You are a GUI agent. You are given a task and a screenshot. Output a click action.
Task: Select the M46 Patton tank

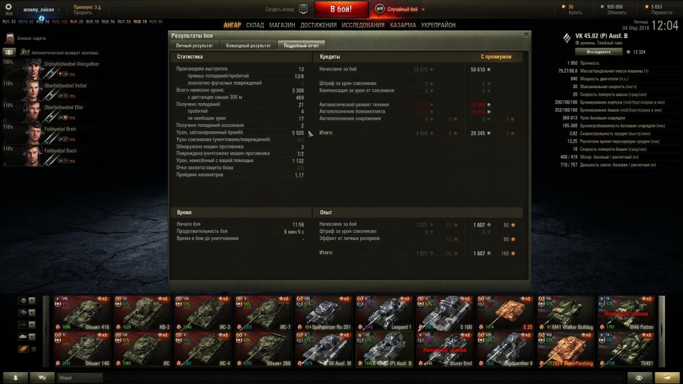(x=625, y=313)
